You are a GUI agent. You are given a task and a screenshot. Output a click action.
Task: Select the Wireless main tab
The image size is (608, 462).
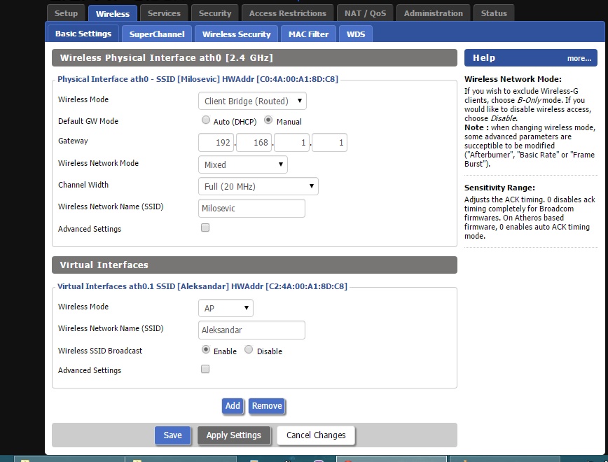pyautogui.click(x=113, y=13)
